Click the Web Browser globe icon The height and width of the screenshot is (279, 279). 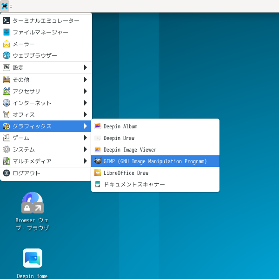(7, 55)
